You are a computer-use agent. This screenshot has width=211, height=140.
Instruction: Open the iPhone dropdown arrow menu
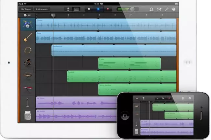[137, 98]
